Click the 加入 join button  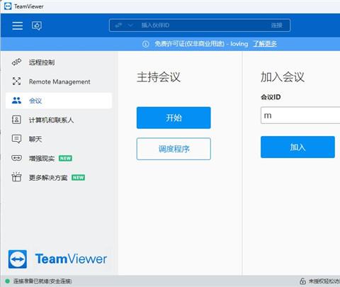(297, 147)
